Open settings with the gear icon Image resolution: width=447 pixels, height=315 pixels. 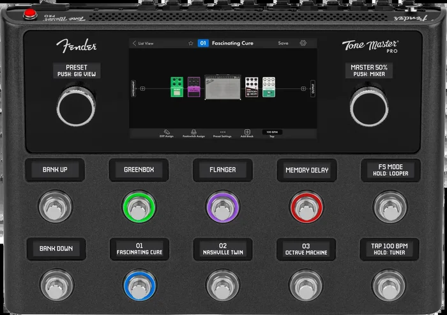(303, 43)
